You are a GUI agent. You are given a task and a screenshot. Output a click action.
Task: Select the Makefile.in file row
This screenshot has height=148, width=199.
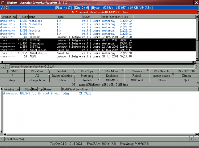[98, 53]
